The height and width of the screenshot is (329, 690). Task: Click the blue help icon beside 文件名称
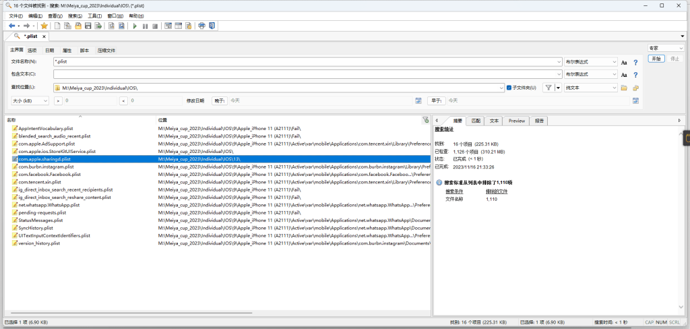635,62
